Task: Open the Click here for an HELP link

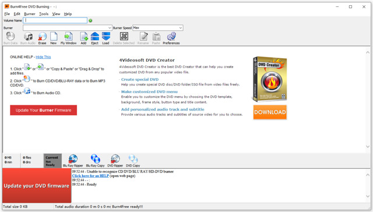Action: pos(90,176)
